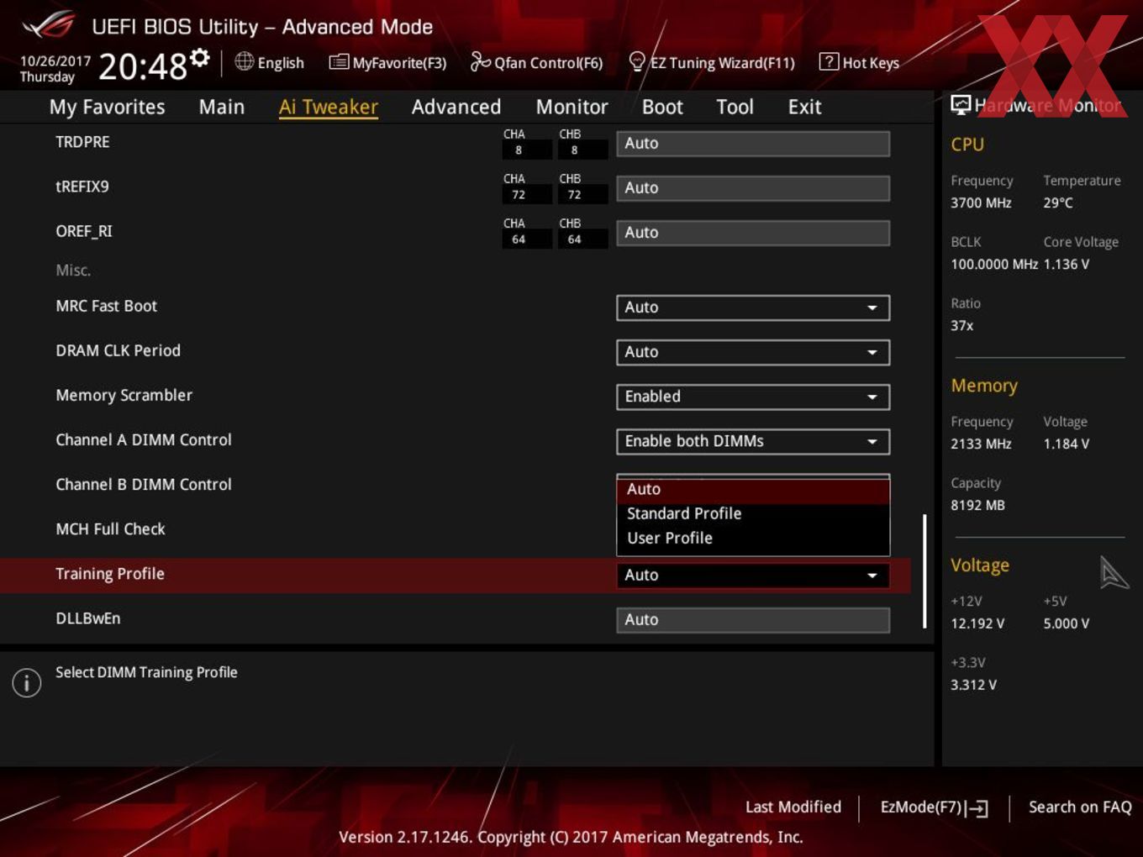Image resolution: width=1143 pixels, height=857 pixels.
Task: Click the Hot Keys question mark icon
Action: (x=828, y=61)
